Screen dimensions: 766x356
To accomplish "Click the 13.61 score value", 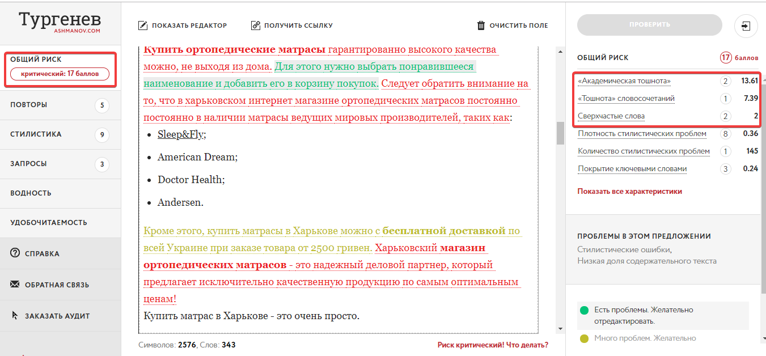I will (x=749, y=81).
